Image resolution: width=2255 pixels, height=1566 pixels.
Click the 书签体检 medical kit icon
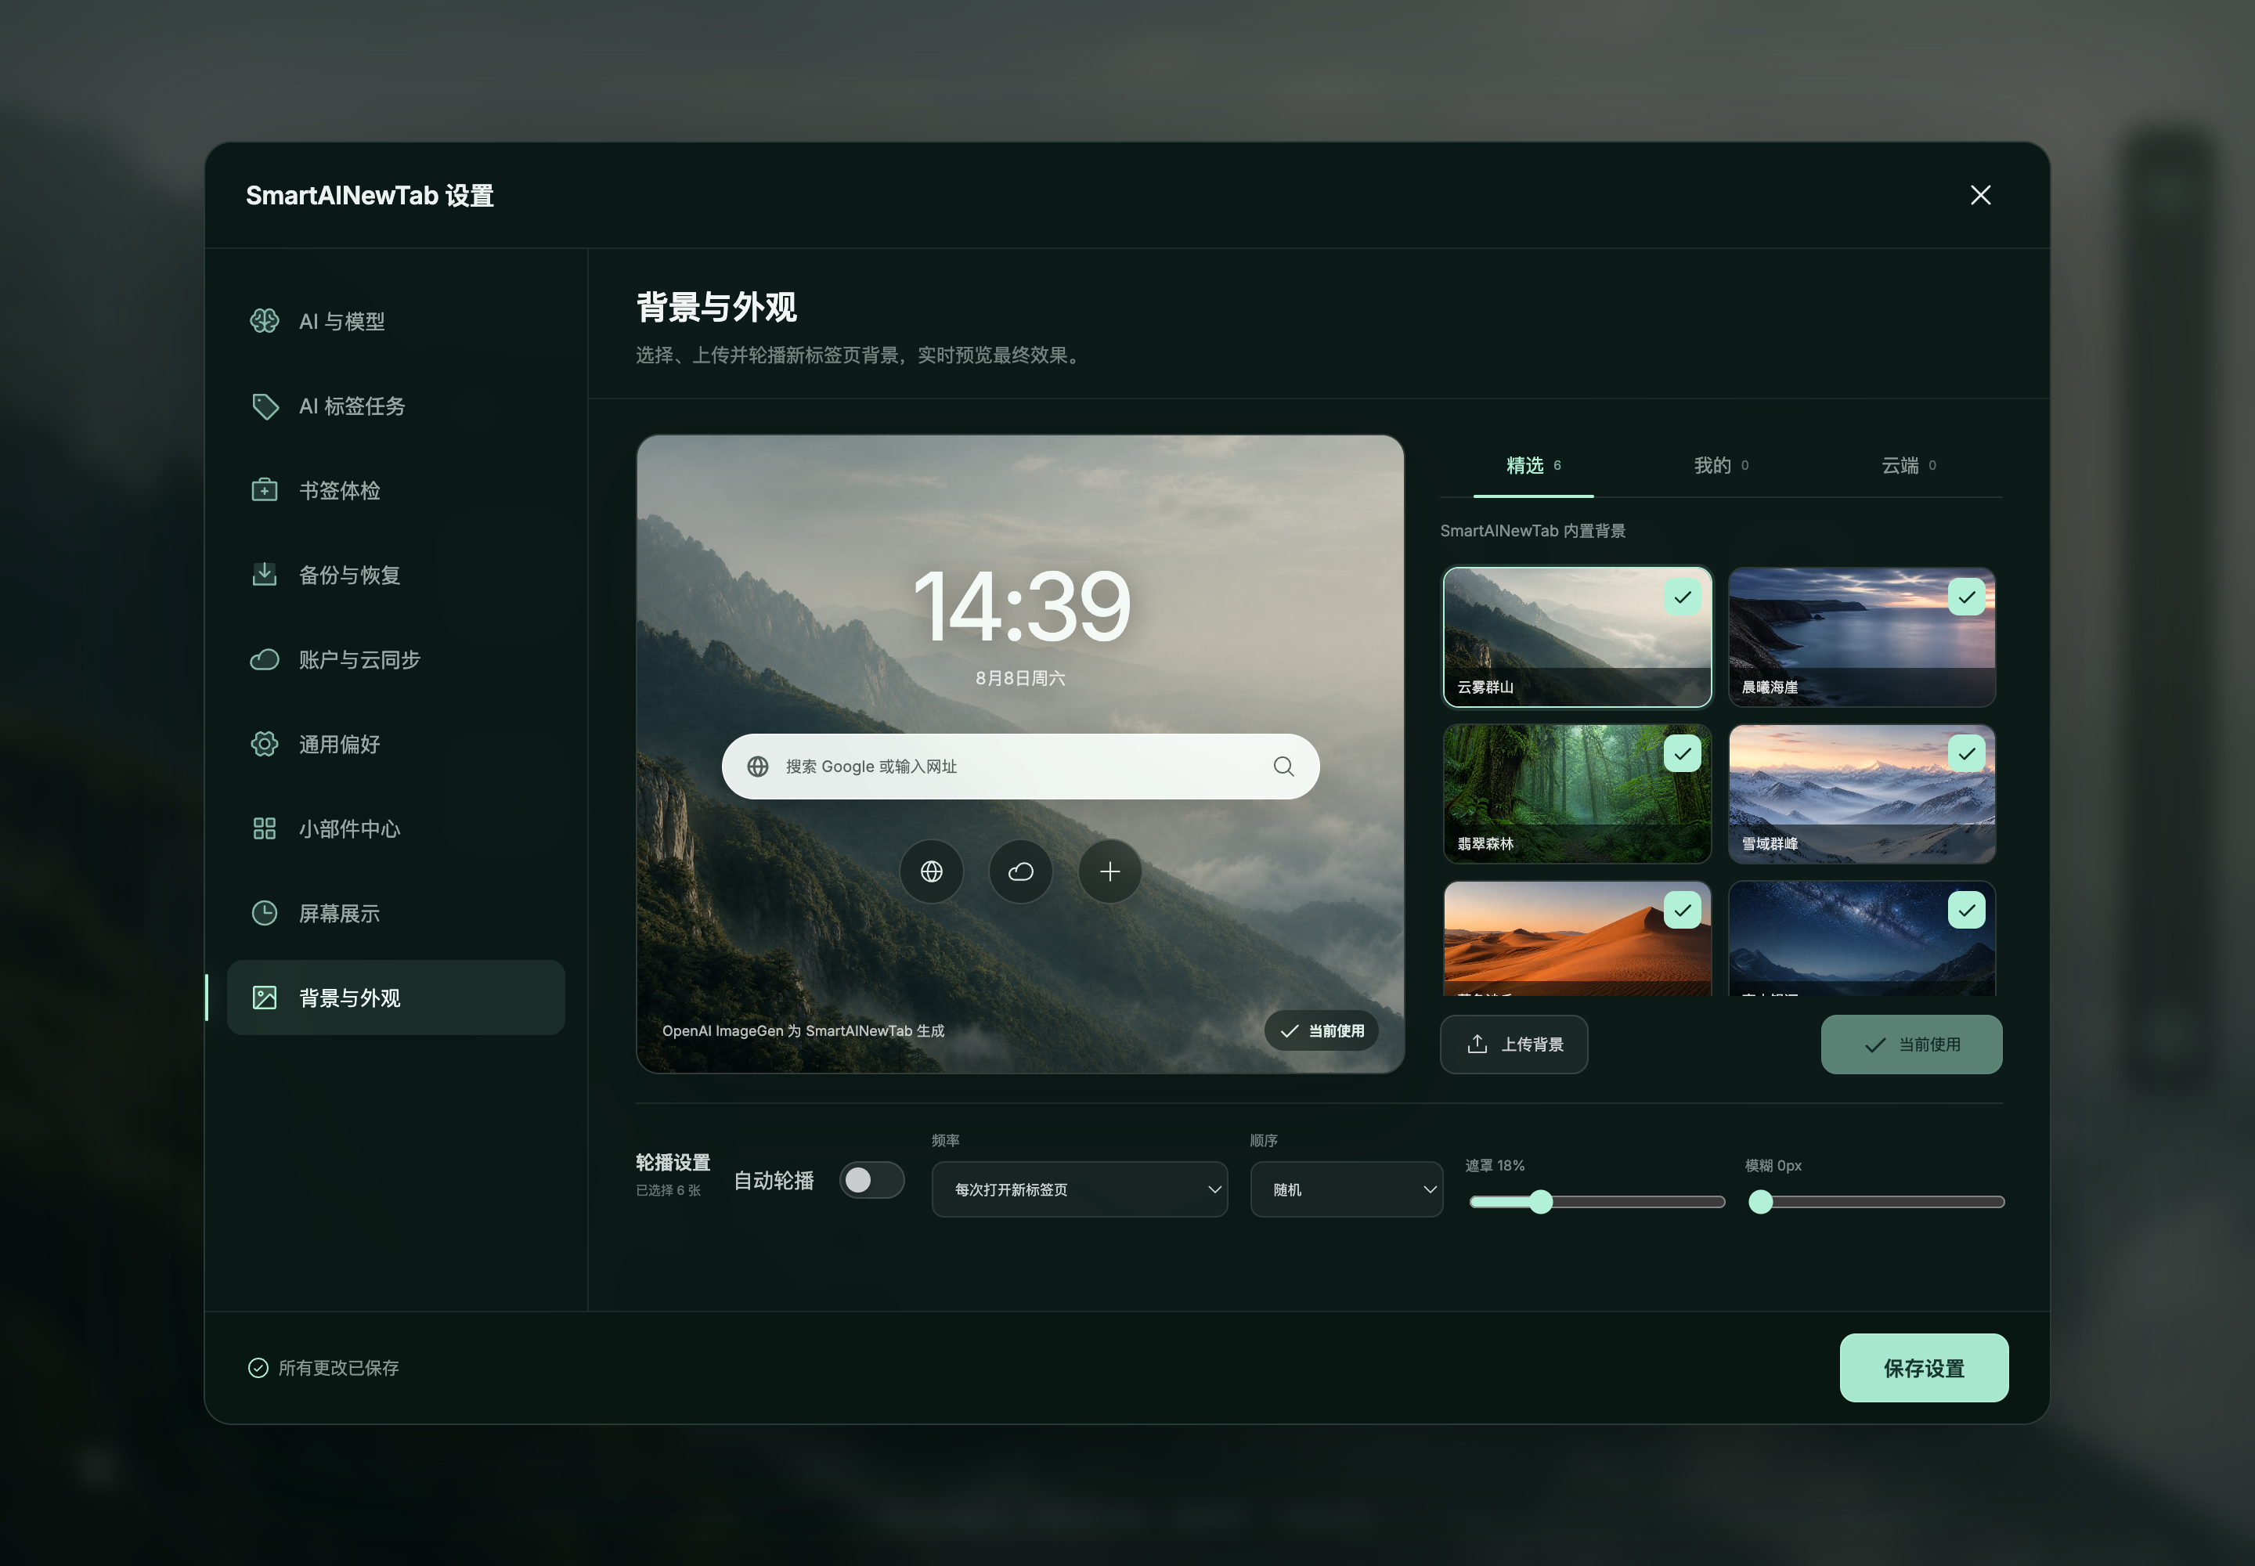264,489
